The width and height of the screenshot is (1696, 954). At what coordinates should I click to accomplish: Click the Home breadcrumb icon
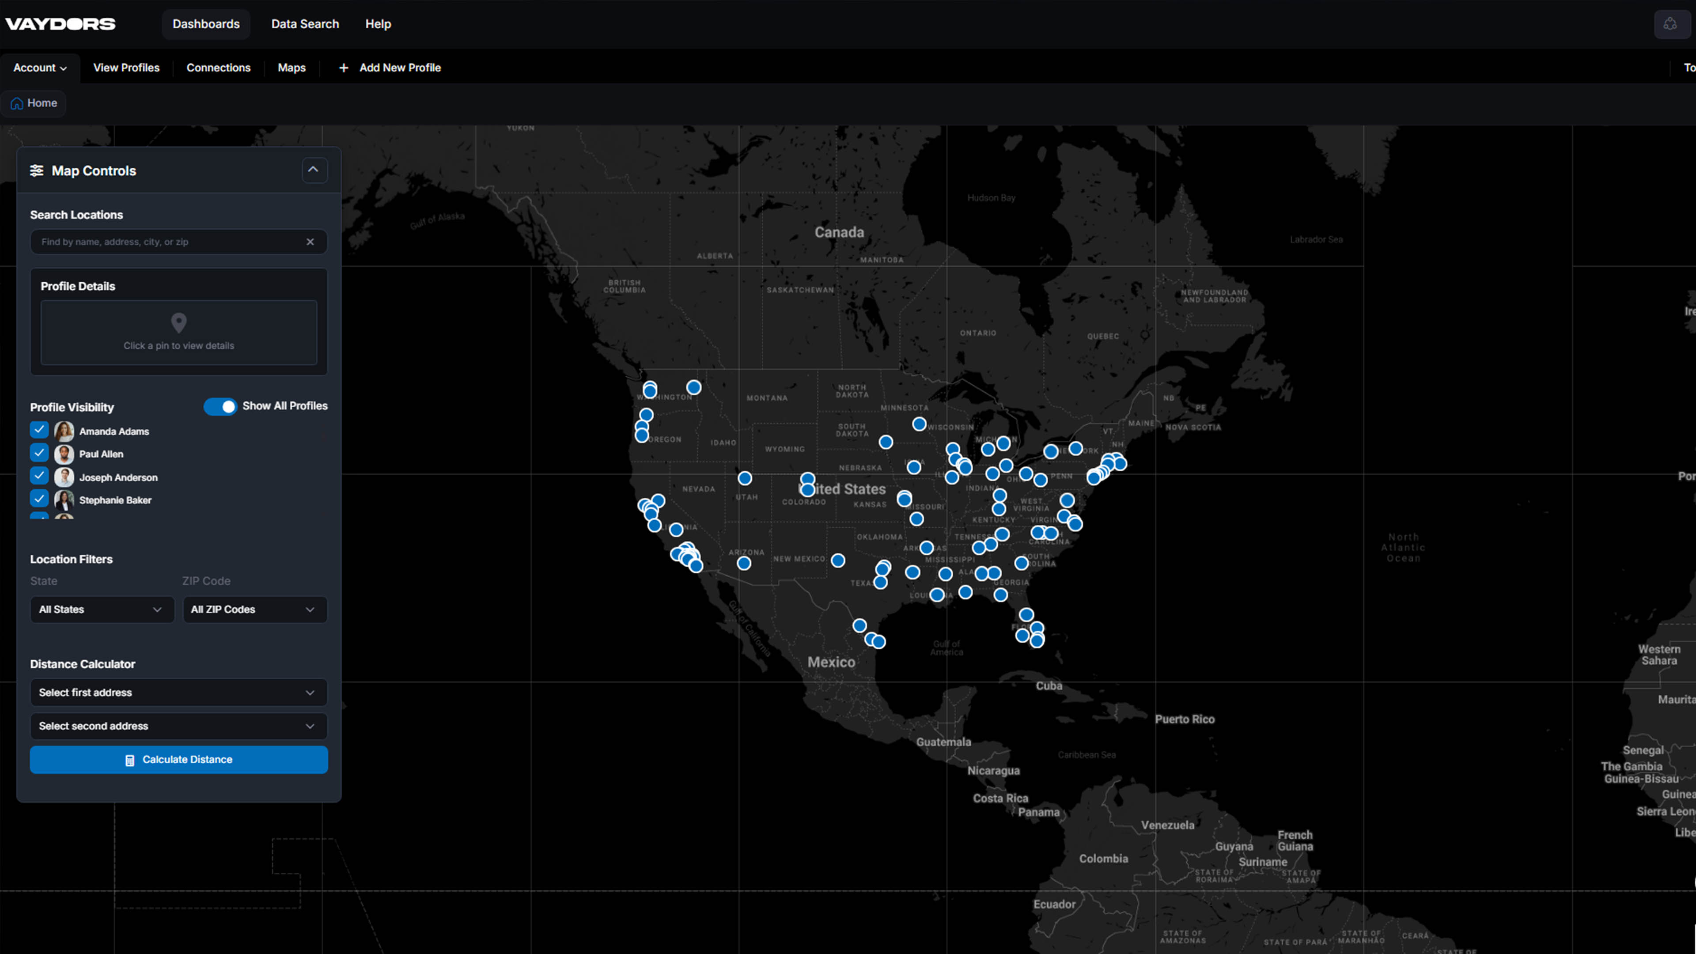pos(17,103)
